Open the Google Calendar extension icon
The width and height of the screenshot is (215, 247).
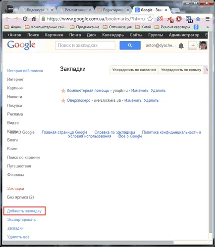click(189, 19)
